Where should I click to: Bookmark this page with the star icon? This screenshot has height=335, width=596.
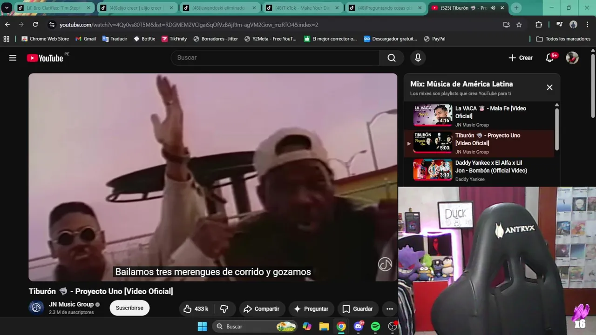click(519, 25)
